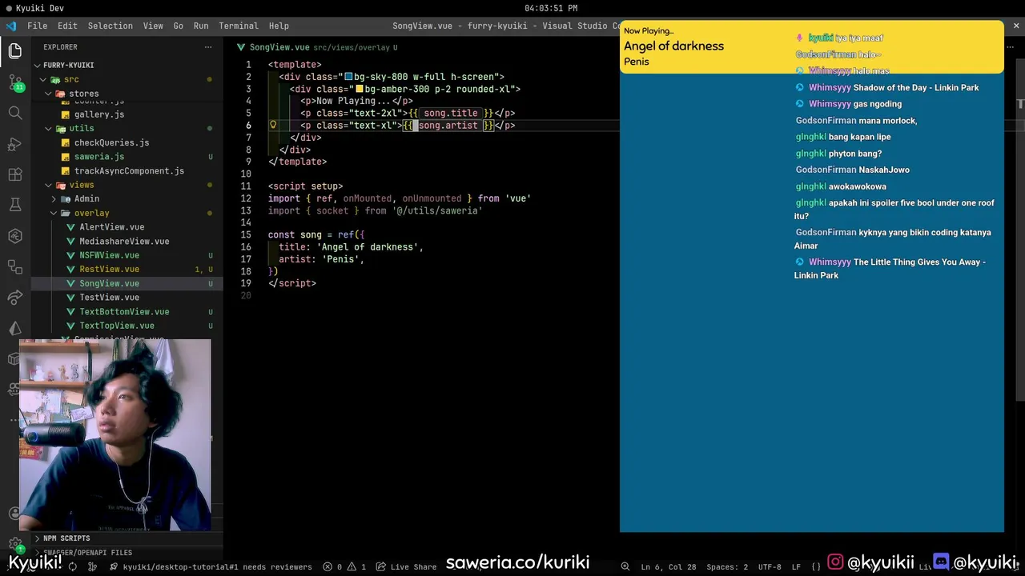Click the clock in the top bar

coord(551,8)
